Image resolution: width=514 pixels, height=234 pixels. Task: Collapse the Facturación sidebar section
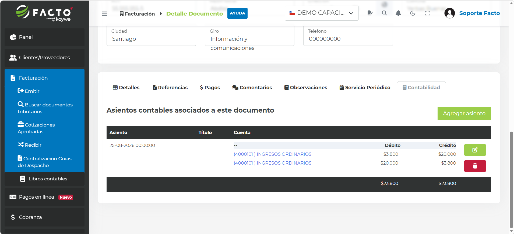[44, 78]
